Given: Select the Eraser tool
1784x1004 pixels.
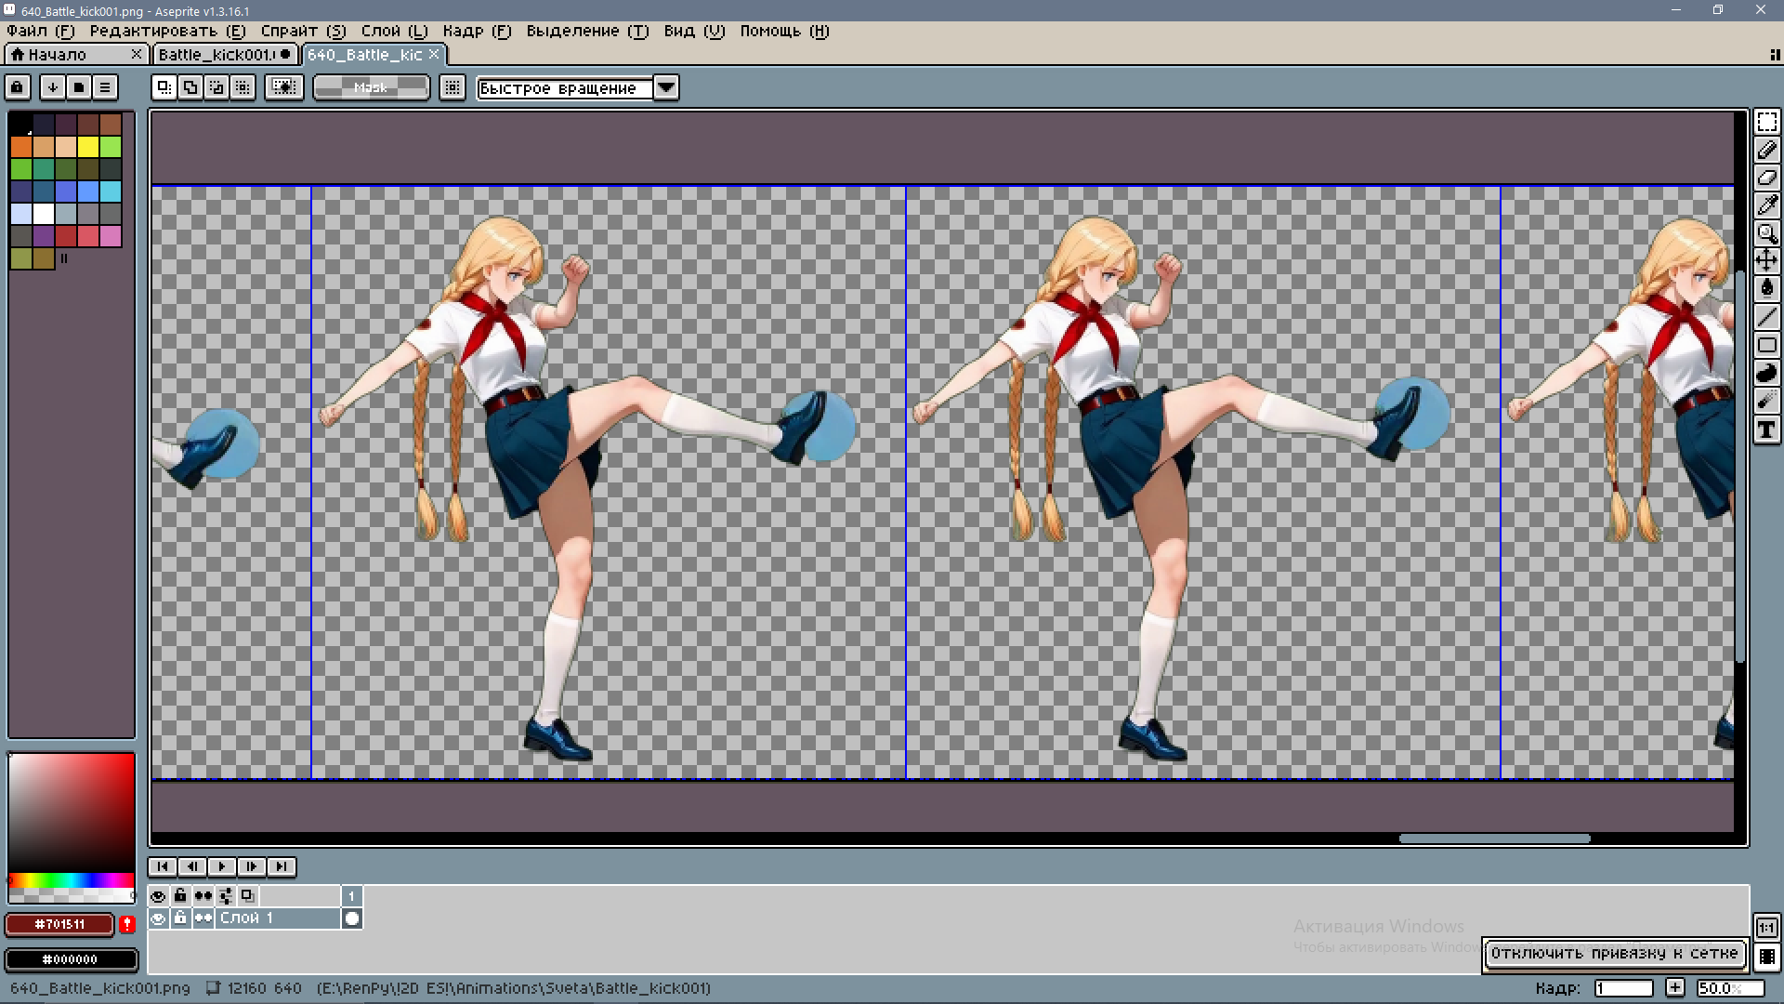Looking at the screenshot, I should [1766, 178].
